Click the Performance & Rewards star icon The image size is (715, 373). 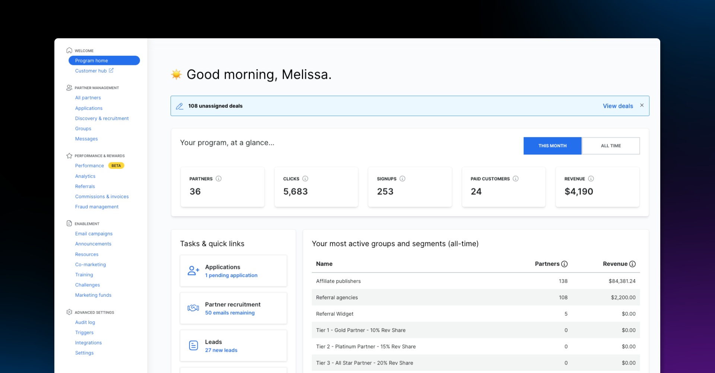pyautogui.click(x=69, y=156)
